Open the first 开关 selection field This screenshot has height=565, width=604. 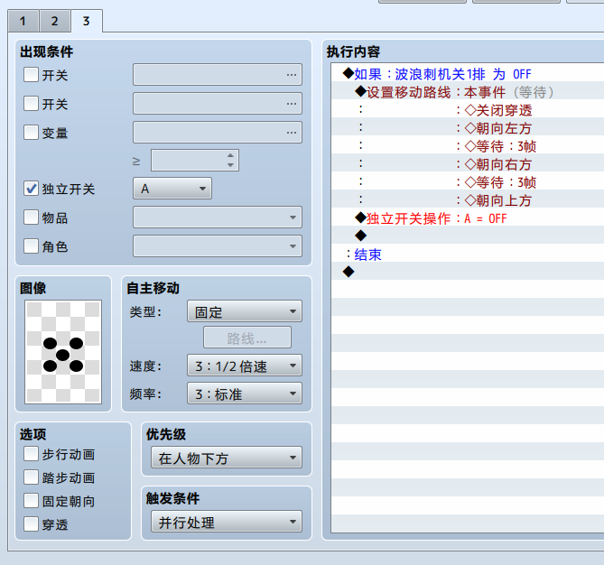point(218,75)
